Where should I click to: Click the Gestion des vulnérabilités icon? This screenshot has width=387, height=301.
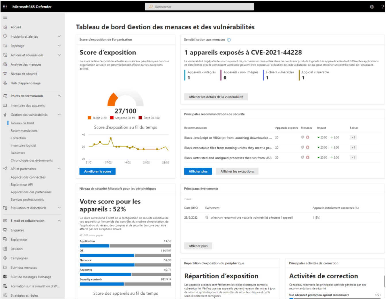coord(5,115)
